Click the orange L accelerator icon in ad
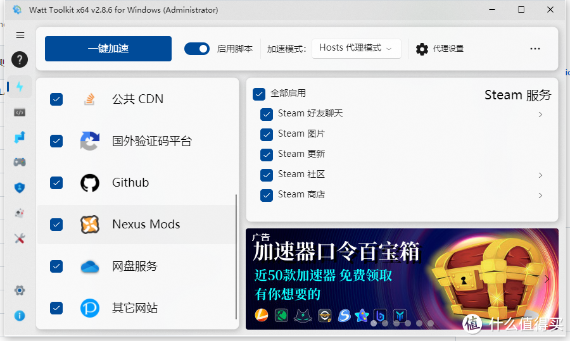This screenshot has height=341, width=570. tap(261, 315)
